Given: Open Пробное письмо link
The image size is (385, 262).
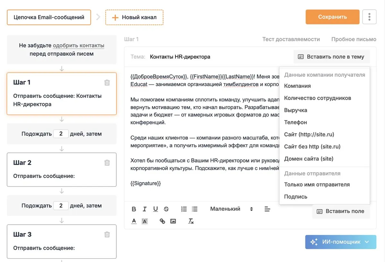Looking at the screenshot, I should 354,39.
